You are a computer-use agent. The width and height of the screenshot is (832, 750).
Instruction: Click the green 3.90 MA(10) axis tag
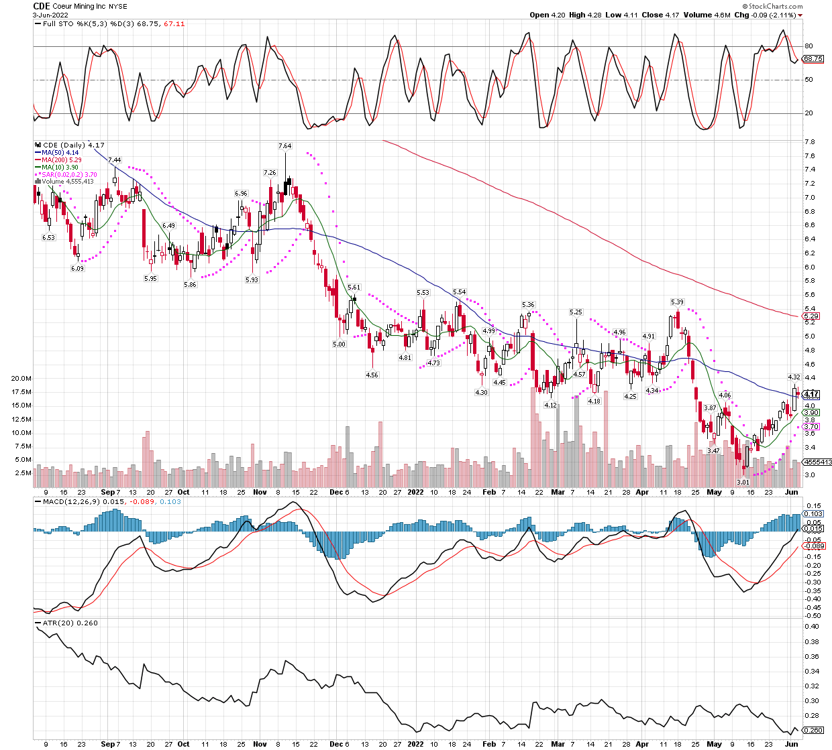click(811, 412)
